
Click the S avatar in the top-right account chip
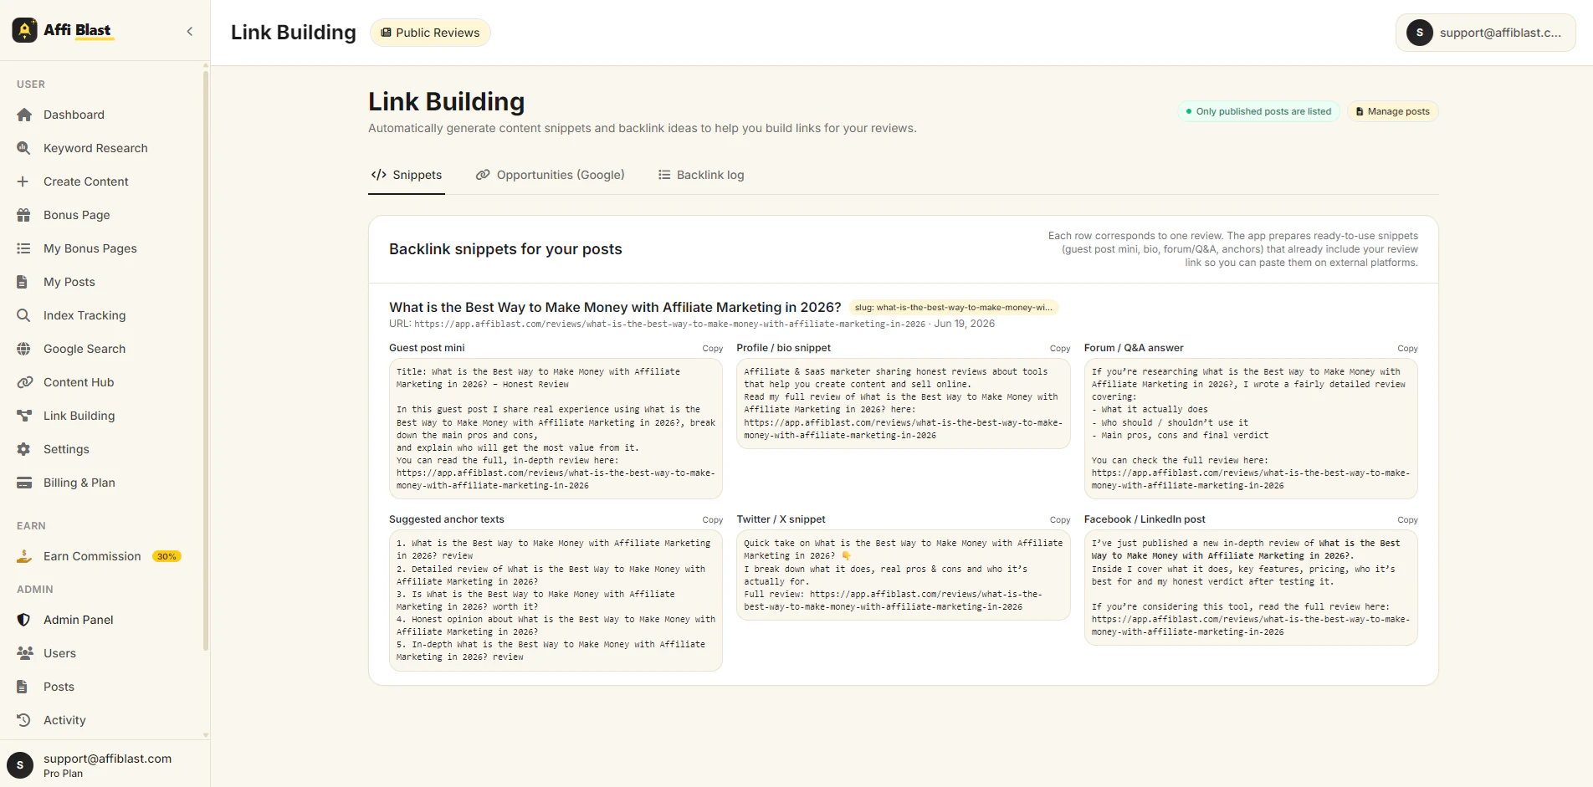pyautogui.click(x=1420, y=33)
